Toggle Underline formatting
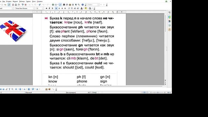Screen dimensions: 208x117 pos(52,8)
